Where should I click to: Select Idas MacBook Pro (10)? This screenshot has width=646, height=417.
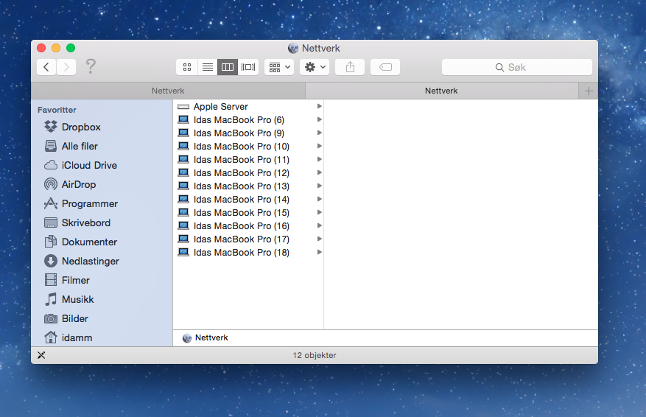[248, 147]
